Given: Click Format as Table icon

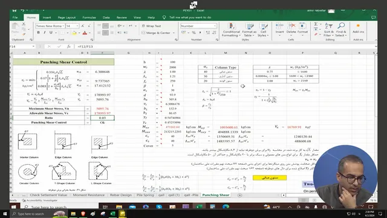Looking at the screenshot, I should tap(249, 30).
